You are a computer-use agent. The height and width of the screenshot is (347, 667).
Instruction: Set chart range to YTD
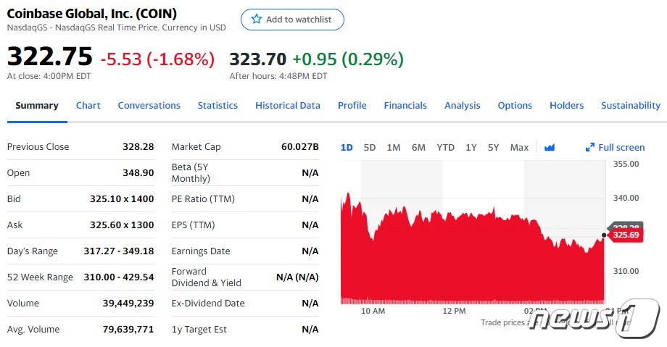[445, 147]
